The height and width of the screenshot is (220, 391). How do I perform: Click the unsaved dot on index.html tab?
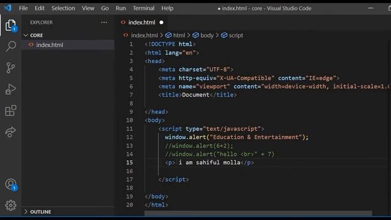[x=161, y=23]
